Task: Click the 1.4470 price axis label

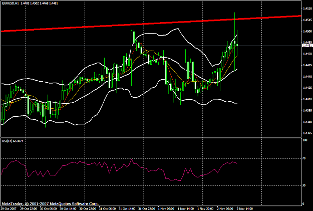Action: (307, 54)
